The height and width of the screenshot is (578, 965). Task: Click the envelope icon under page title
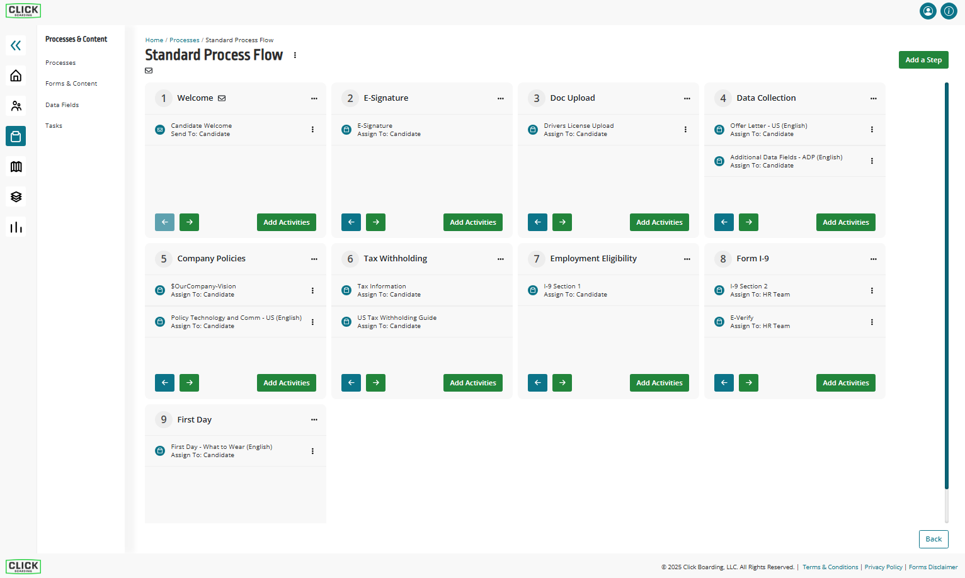coord(149,71)
